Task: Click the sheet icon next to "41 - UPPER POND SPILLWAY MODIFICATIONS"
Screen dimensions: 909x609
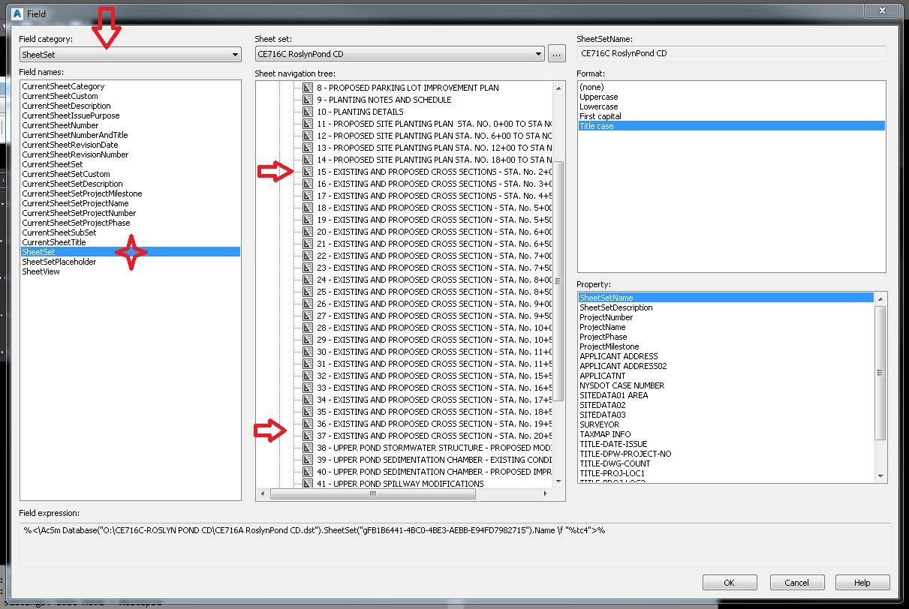Action: coord(307,483)
